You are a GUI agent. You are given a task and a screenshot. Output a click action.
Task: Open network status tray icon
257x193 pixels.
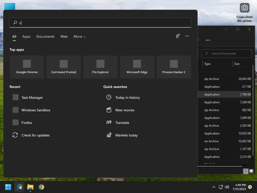point(221,187)
